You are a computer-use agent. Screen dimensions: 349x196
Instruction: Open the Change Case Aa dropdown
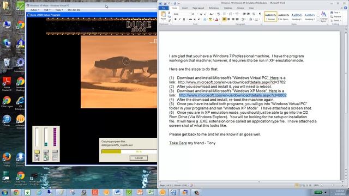[212, 14]
